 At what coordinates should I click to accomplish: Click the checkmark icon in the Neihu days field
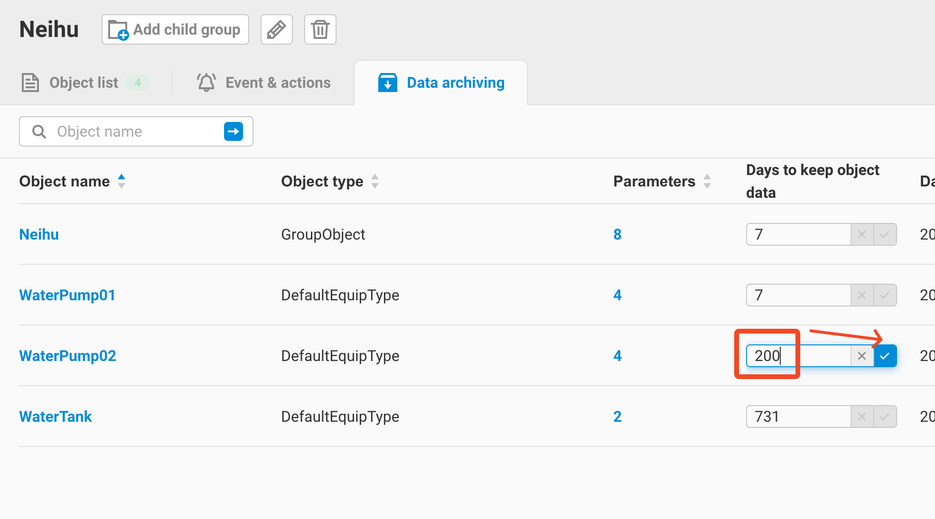[x=885, y=234]
